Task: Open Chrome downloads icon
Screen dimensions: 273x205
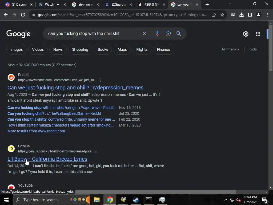Action: click(x=242, y=15)
